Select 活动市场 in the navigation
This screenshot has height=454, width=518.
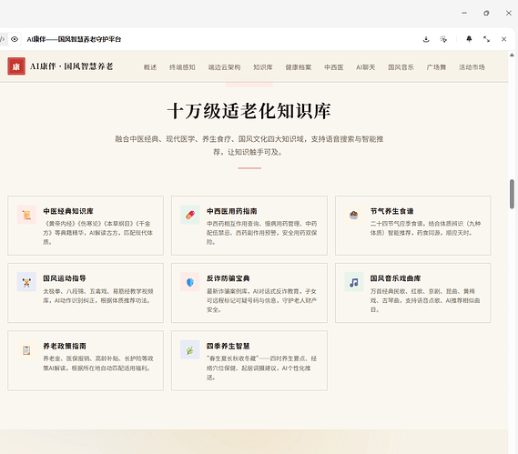click(472, 67)
